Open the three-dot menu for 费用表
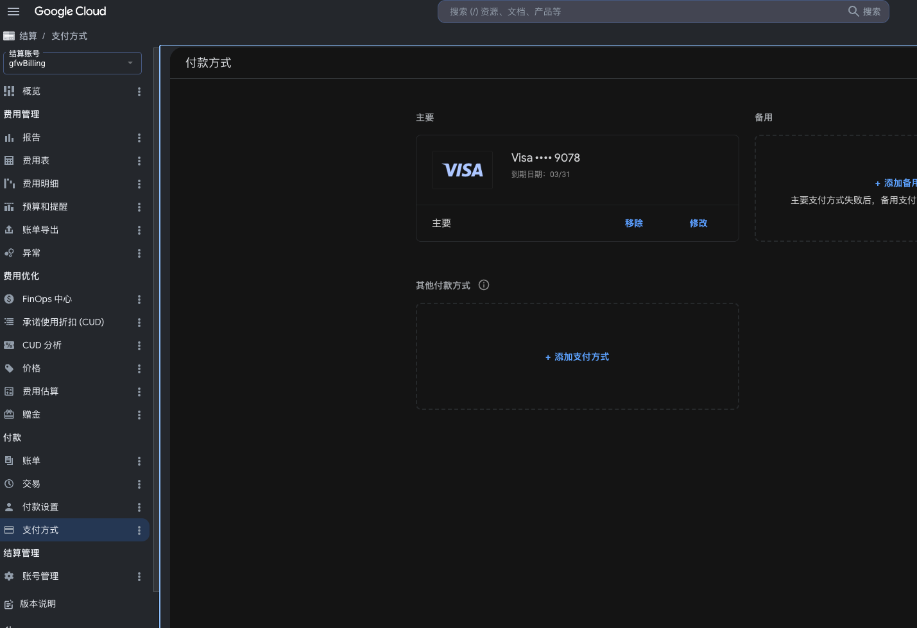The width and height of the screenshot is (917, 628). (x=139, y=161)
